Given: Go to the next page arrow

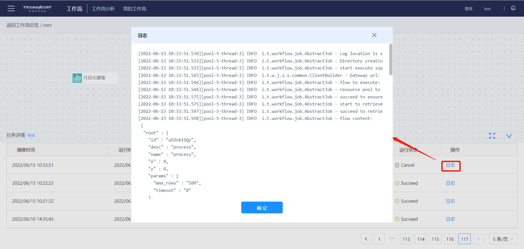Looking at the screenshot, I should click(478, 239).
